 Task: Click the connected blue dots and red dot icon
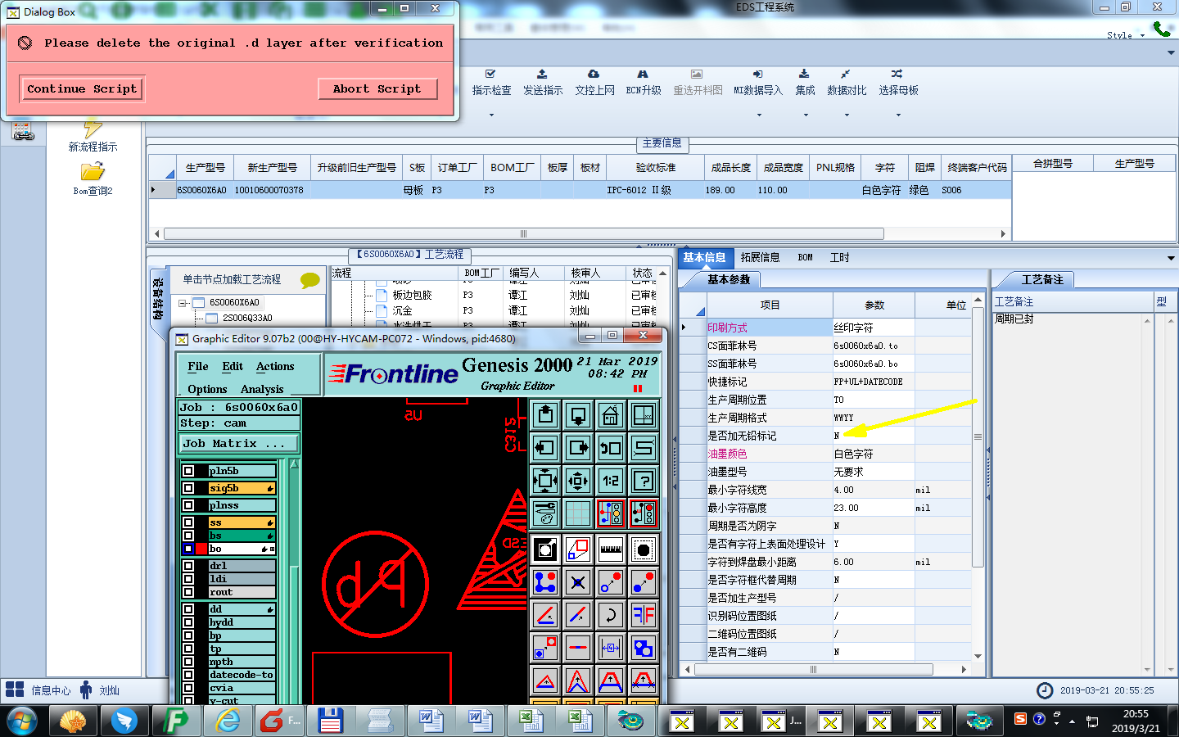pyautogui.click(x=545, y=582)
